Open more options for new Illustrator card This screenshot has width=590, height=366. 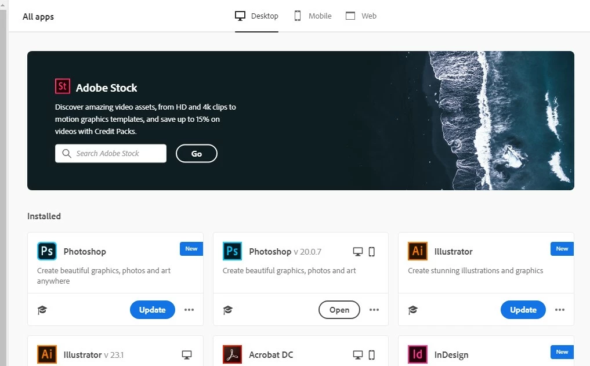point(559,310)
